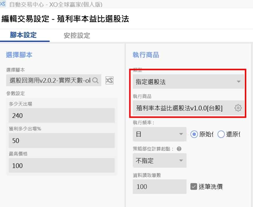Open the XS script editor icon
This screenshot has height=207, width=253.
pyautogui.click(x=109, y=80)
